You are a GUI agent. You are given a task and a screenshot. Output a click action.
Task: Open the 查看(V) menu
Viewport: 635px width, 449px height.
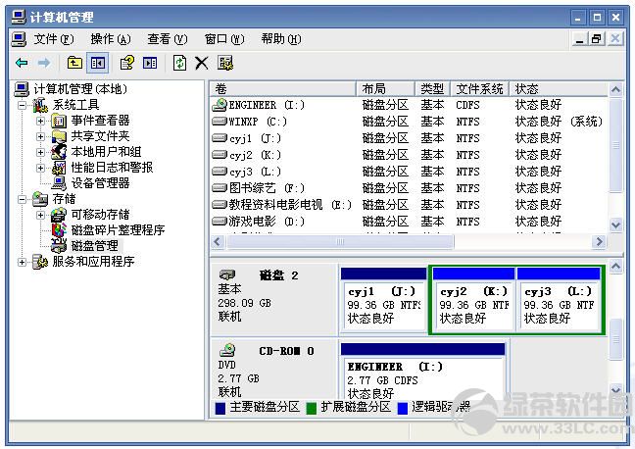[167, 39]
